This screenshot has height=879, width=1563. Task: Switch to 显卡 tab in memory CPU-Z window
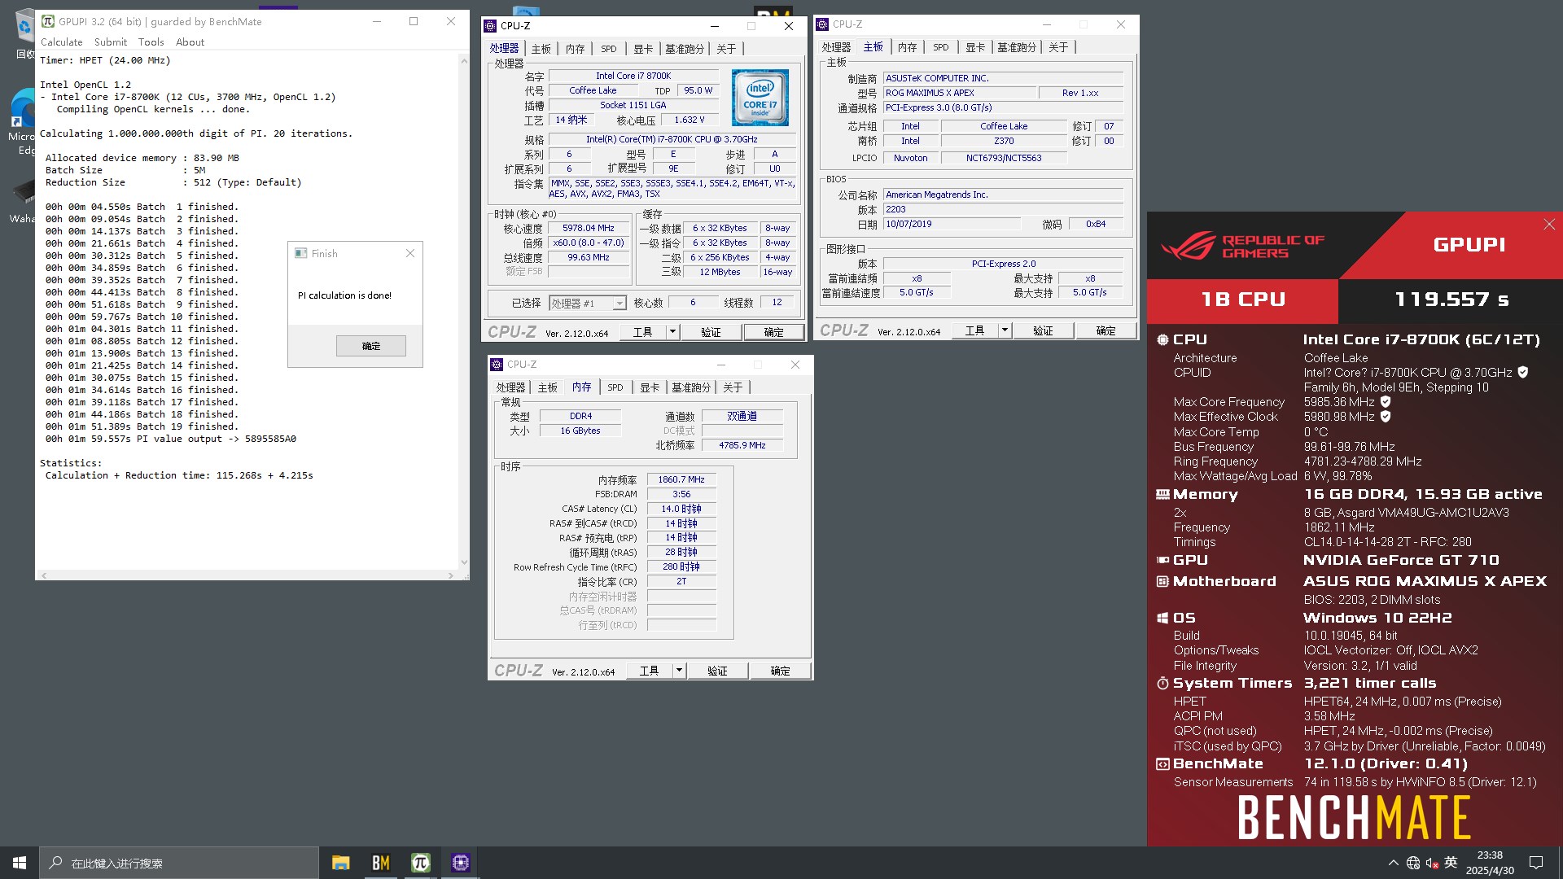tap(650, 387)
